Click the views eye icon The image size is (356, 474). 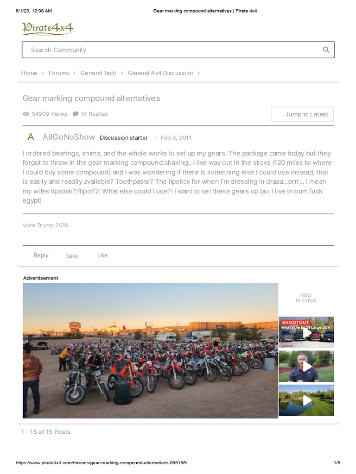(x=26, y=114)
